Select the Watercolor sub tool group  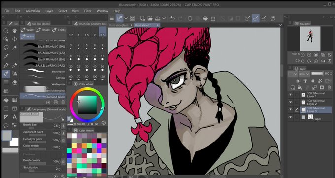point(28,30)
